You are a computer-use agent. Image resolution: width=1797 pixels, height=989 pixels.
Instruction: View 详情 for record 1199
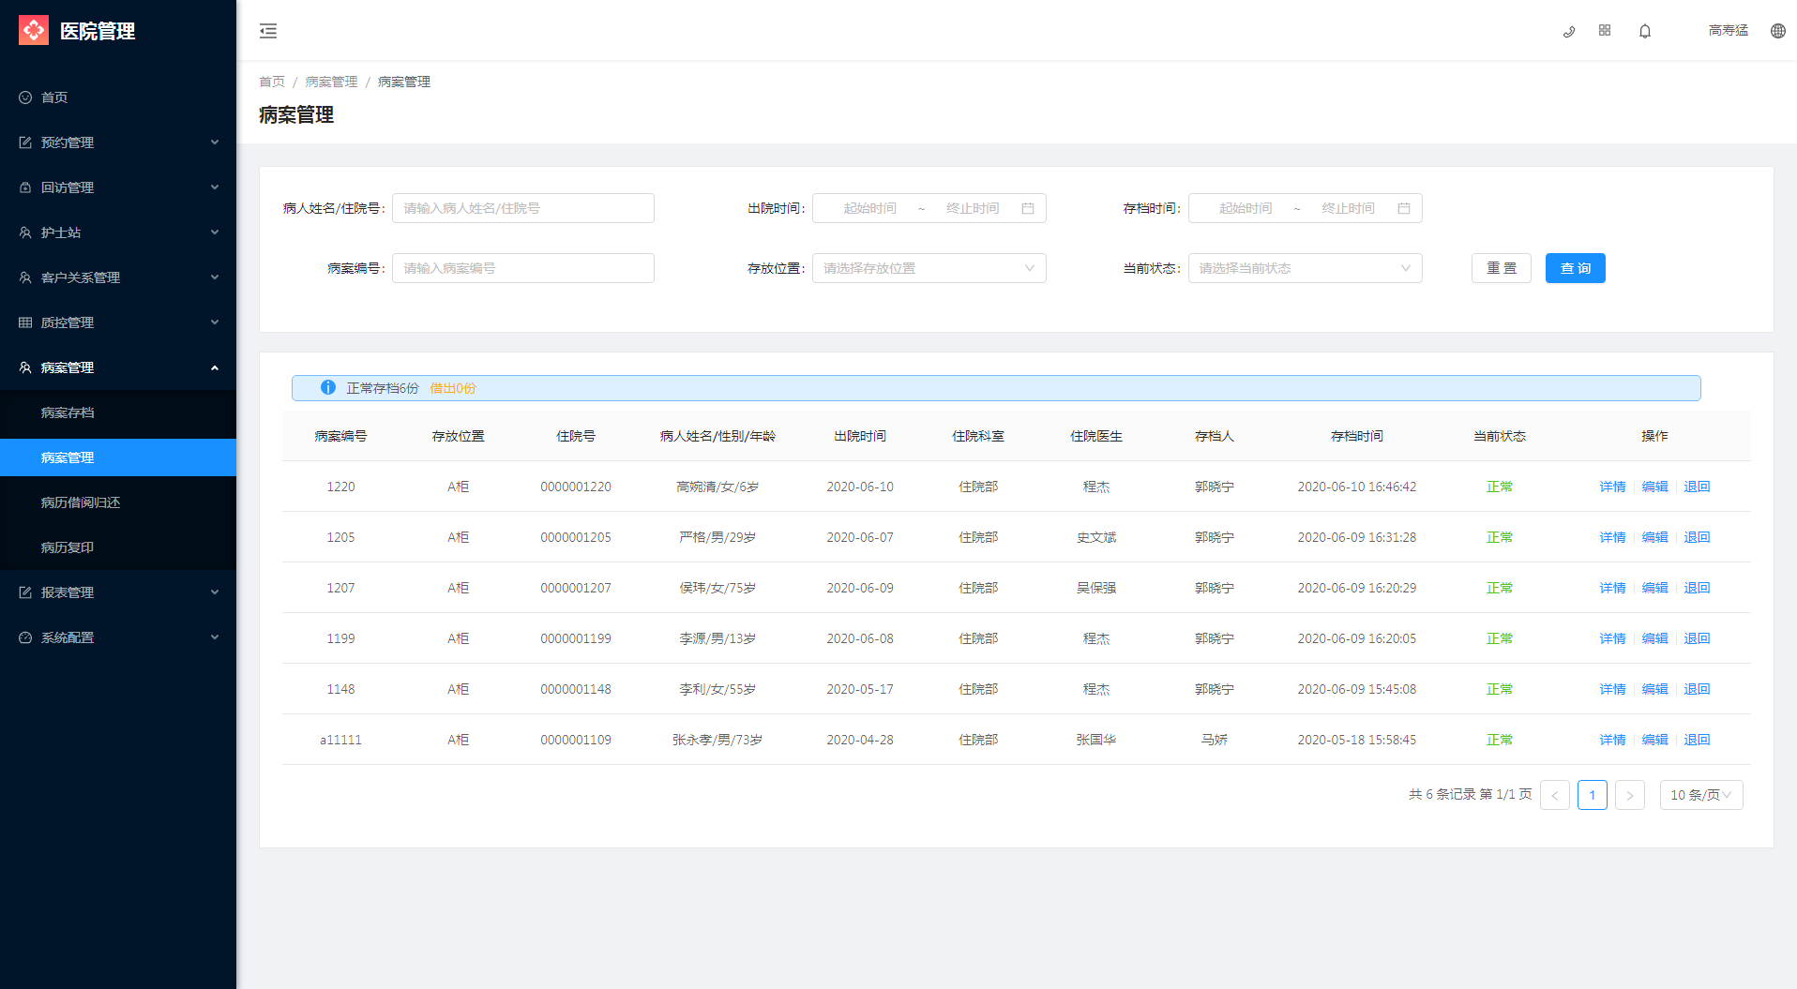(x=1612, y=638)
